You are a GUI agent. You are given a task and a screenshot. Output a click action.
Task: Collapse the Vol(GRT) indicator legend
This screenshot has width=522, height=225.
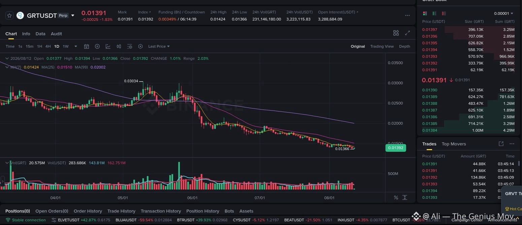click(x=7, y=163)
